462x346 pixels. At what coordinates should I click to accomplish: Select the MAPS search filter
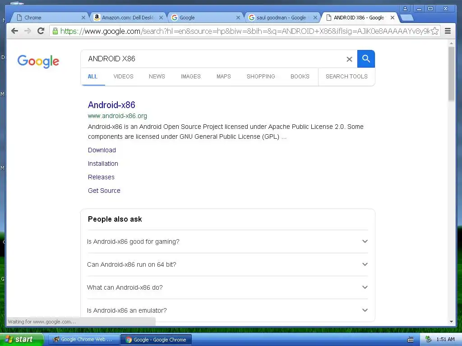point(224,77)
